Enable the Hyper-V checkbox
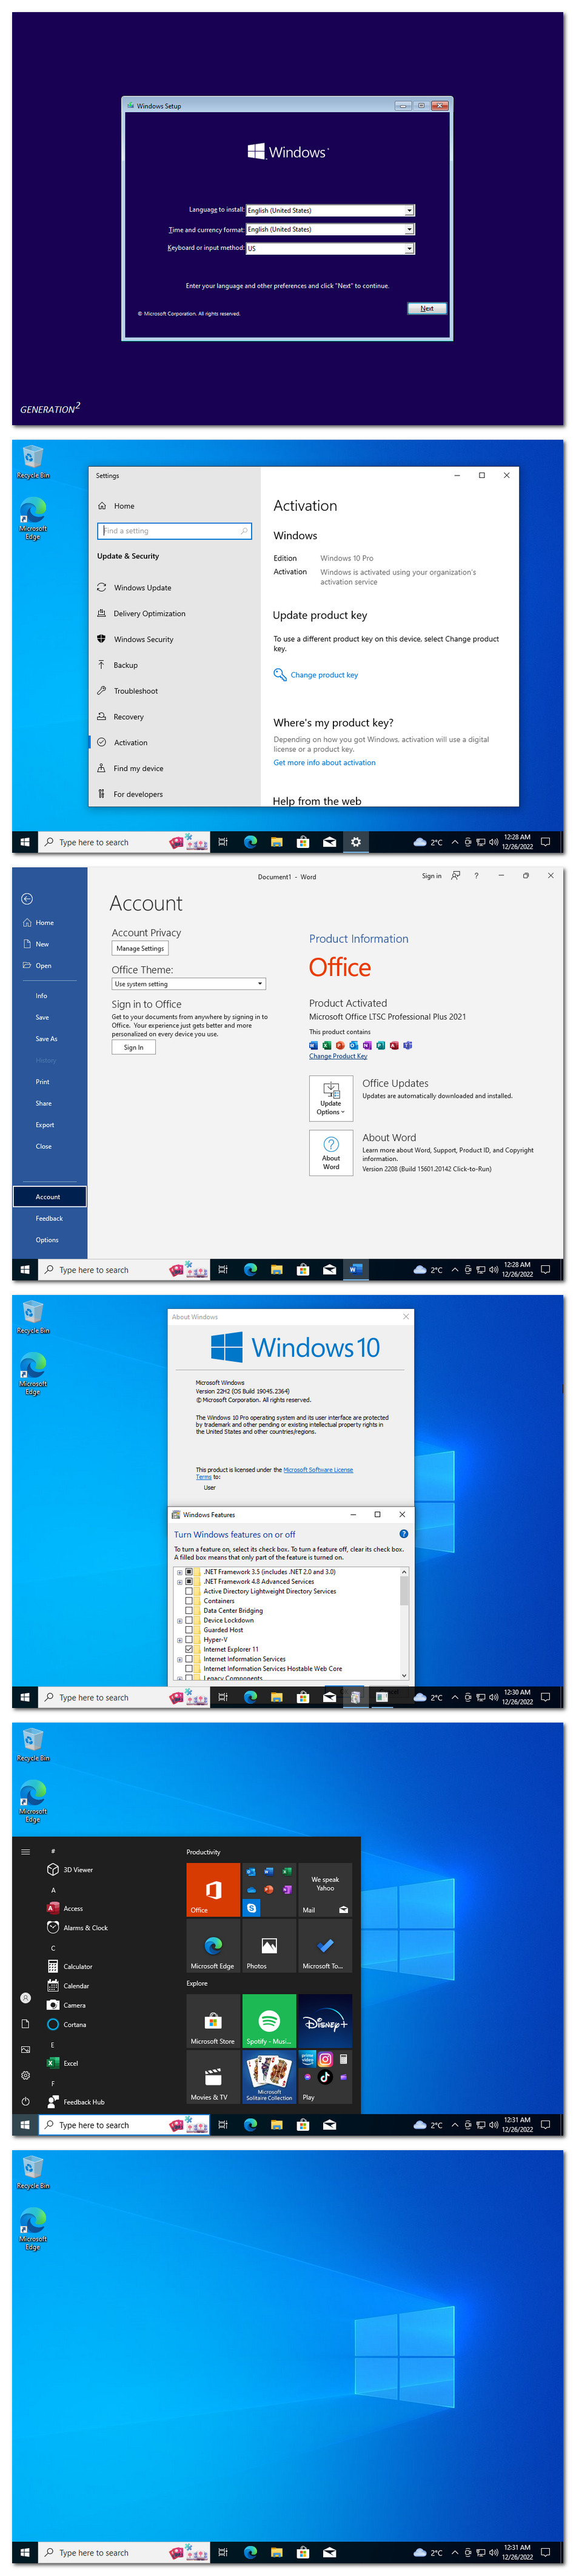This screenshot has width=576, height=2576. coord(189,1639)
